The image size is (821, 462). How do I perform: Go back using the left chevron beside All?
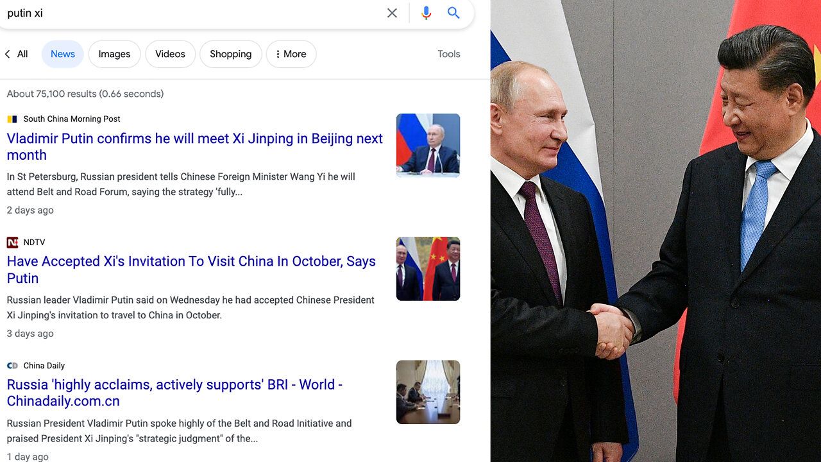click(x=8, y=54)
